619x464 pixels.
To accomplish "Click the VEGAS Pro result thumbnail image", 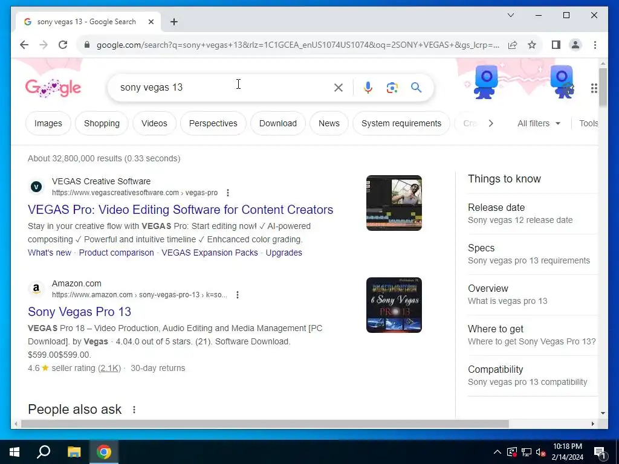I will point(394,203).
